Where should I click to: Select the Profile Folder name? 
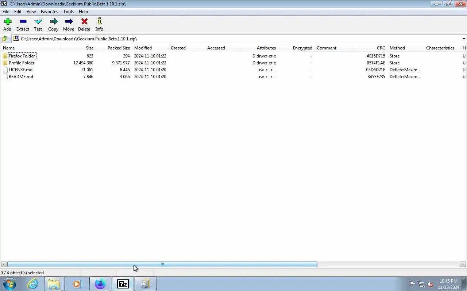(x=22, y=63)
